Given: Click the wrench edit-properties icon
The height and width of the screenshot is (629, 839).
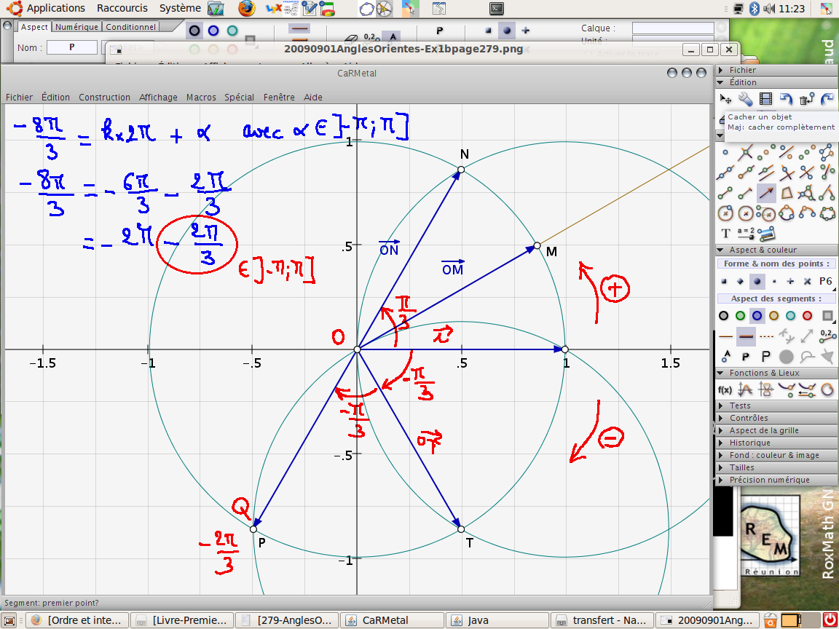Looking at the screenshot, I should (745, 99).
